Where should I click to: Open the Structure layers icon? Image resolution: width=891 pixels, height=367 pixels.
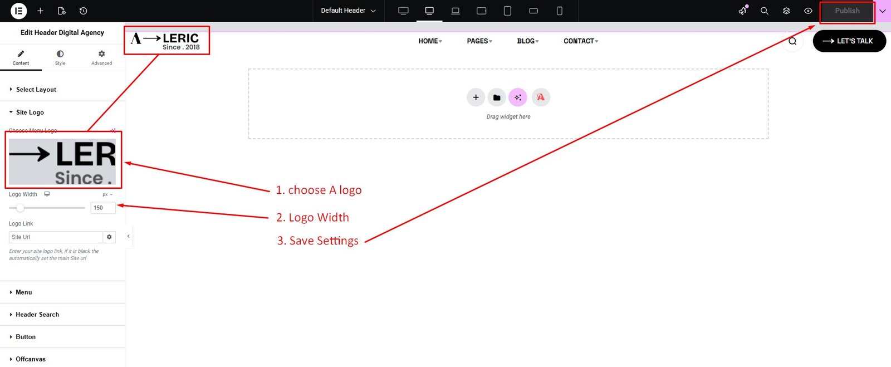point(786,11)
